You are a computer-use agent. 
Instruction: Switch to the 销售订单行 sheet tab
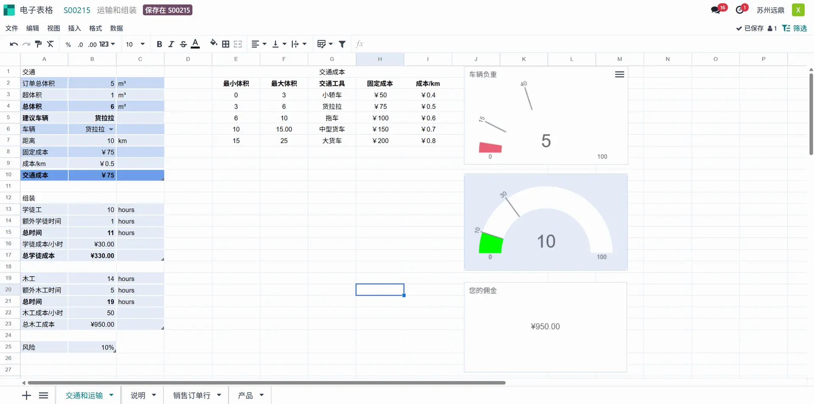(192, 396)
